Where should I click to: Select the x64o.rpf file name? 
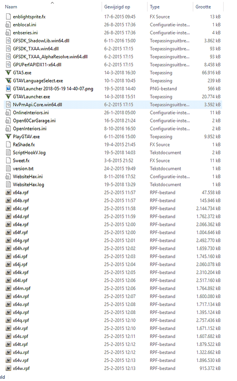(x=21, y=304)
